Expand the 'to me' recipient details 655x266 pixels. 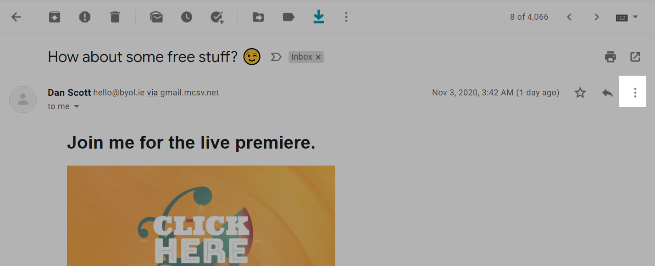[x=77, y=106]
